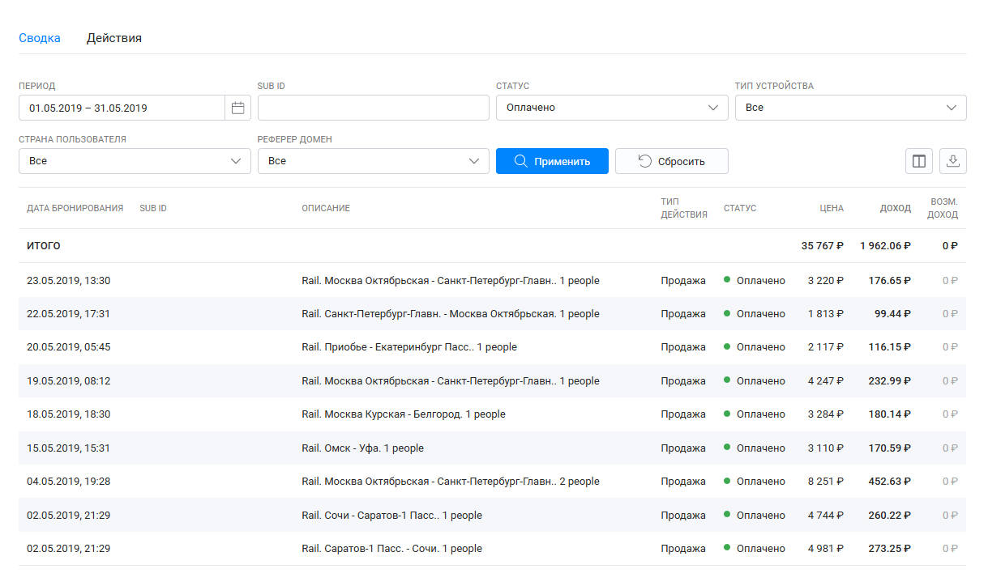Viewport: 988px width, 586px height.
Task: Expand the Страна пользователя dropdown
Action: [135, 161]
